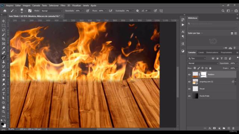
Task: Select the Move tool
Action: pyautogui.click(x=3, y=21)
